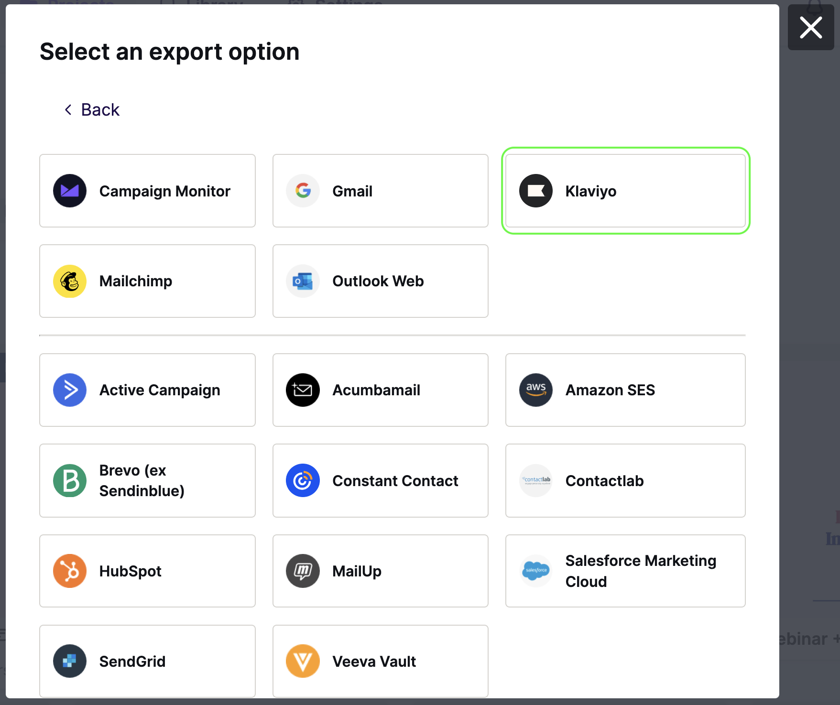Click the HubSpot sprocket icon
This screenshot has height=705, width=840.
click(70, 571)
